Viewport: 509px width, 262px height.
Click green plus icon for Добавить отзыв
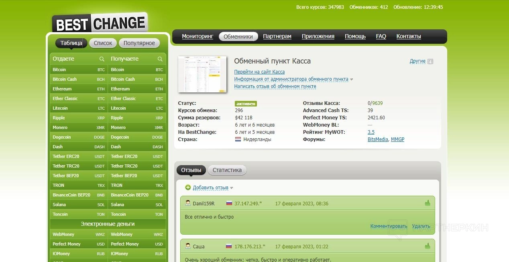point(188,188)
